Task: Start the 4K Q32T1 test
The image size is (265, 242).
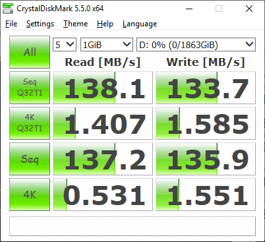Action: [30, 123]
